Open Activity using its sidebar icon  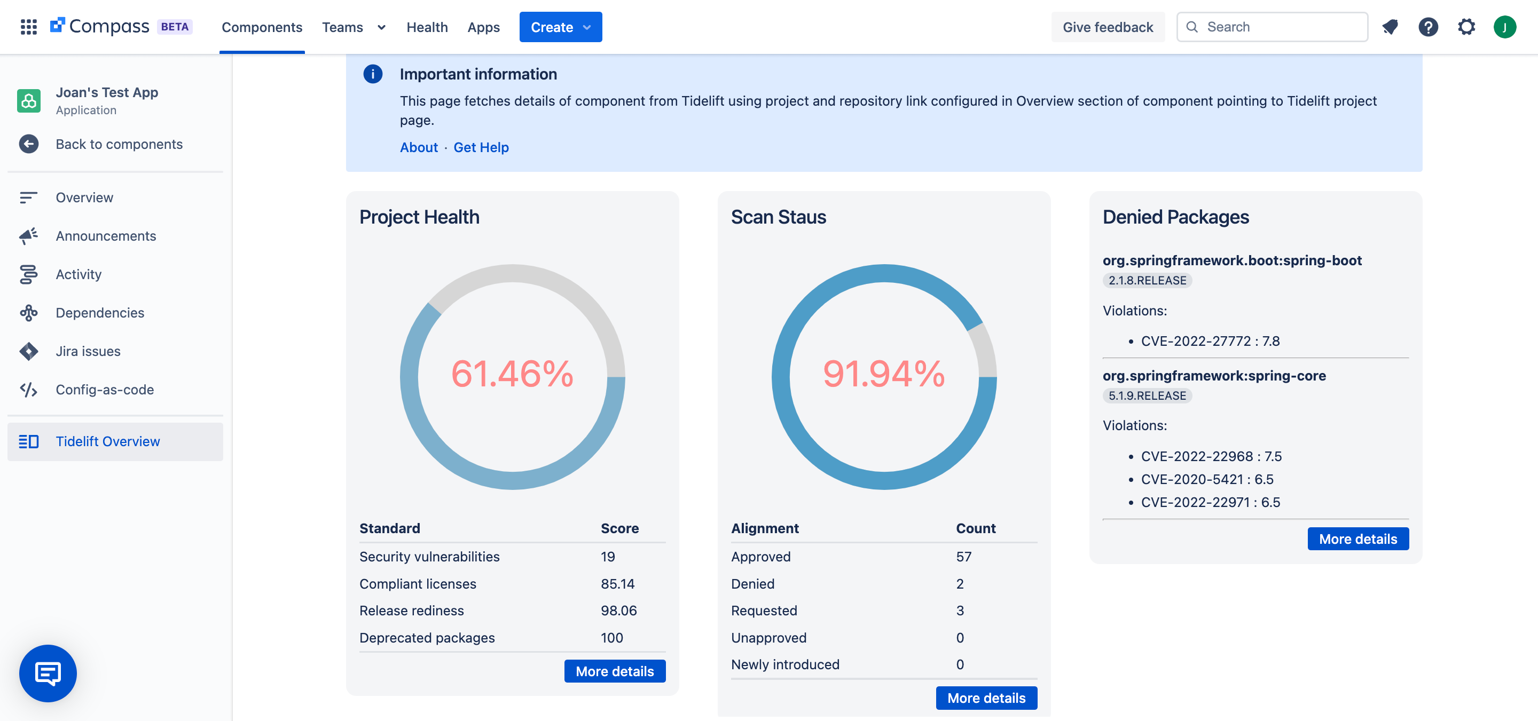coord(28,274)
